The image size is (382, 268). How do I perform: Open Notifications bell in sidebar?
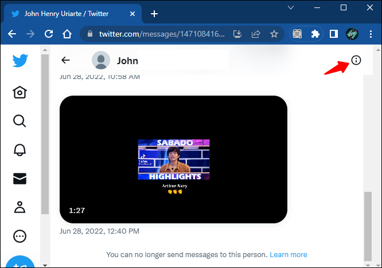tap(20, 149)
